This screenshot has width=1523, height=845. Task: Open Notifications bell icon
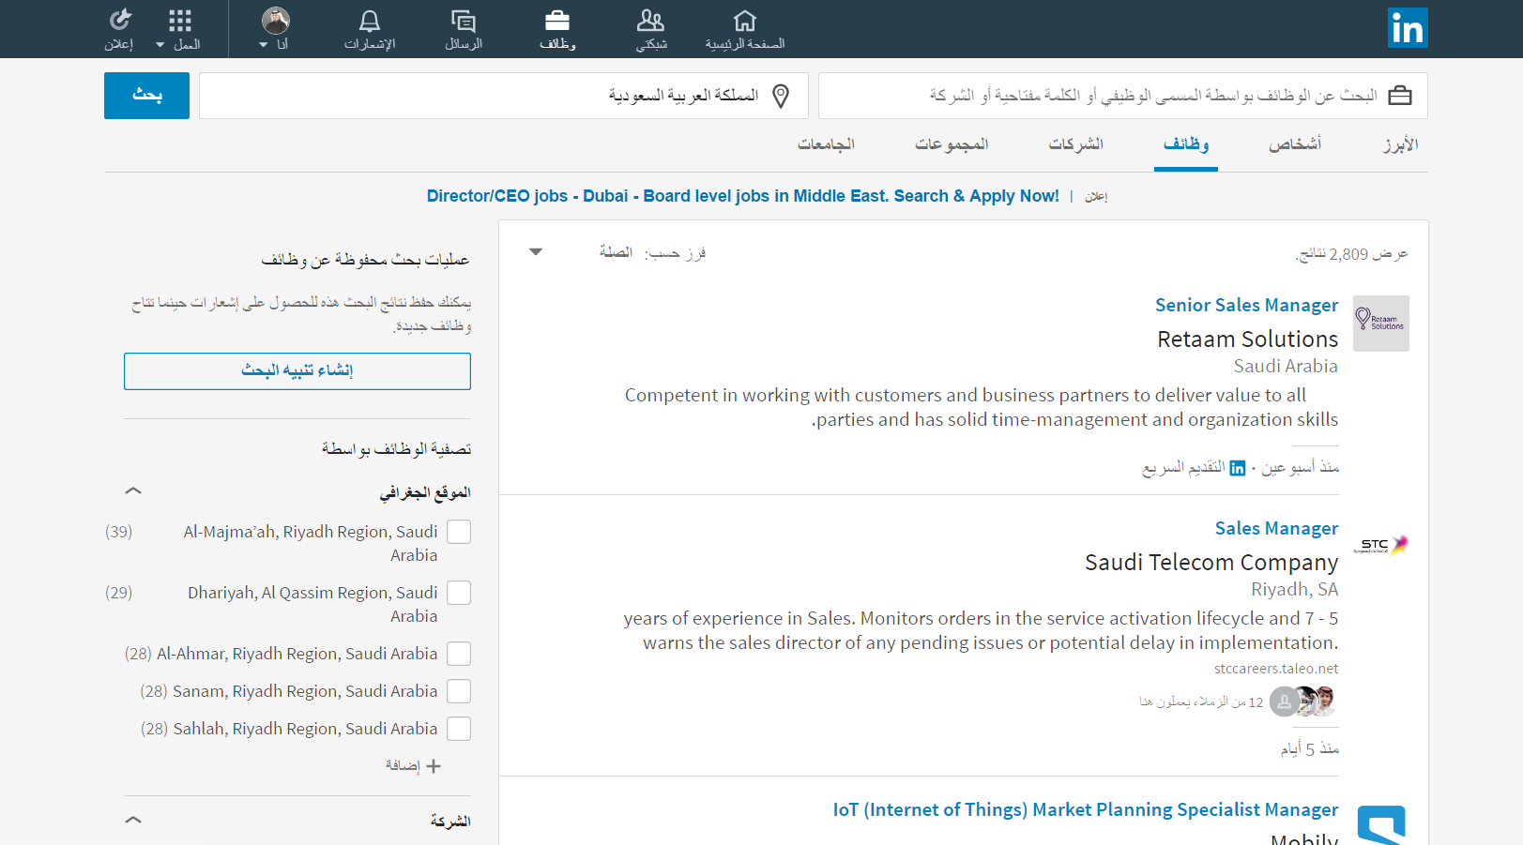[x=370, y=21]
